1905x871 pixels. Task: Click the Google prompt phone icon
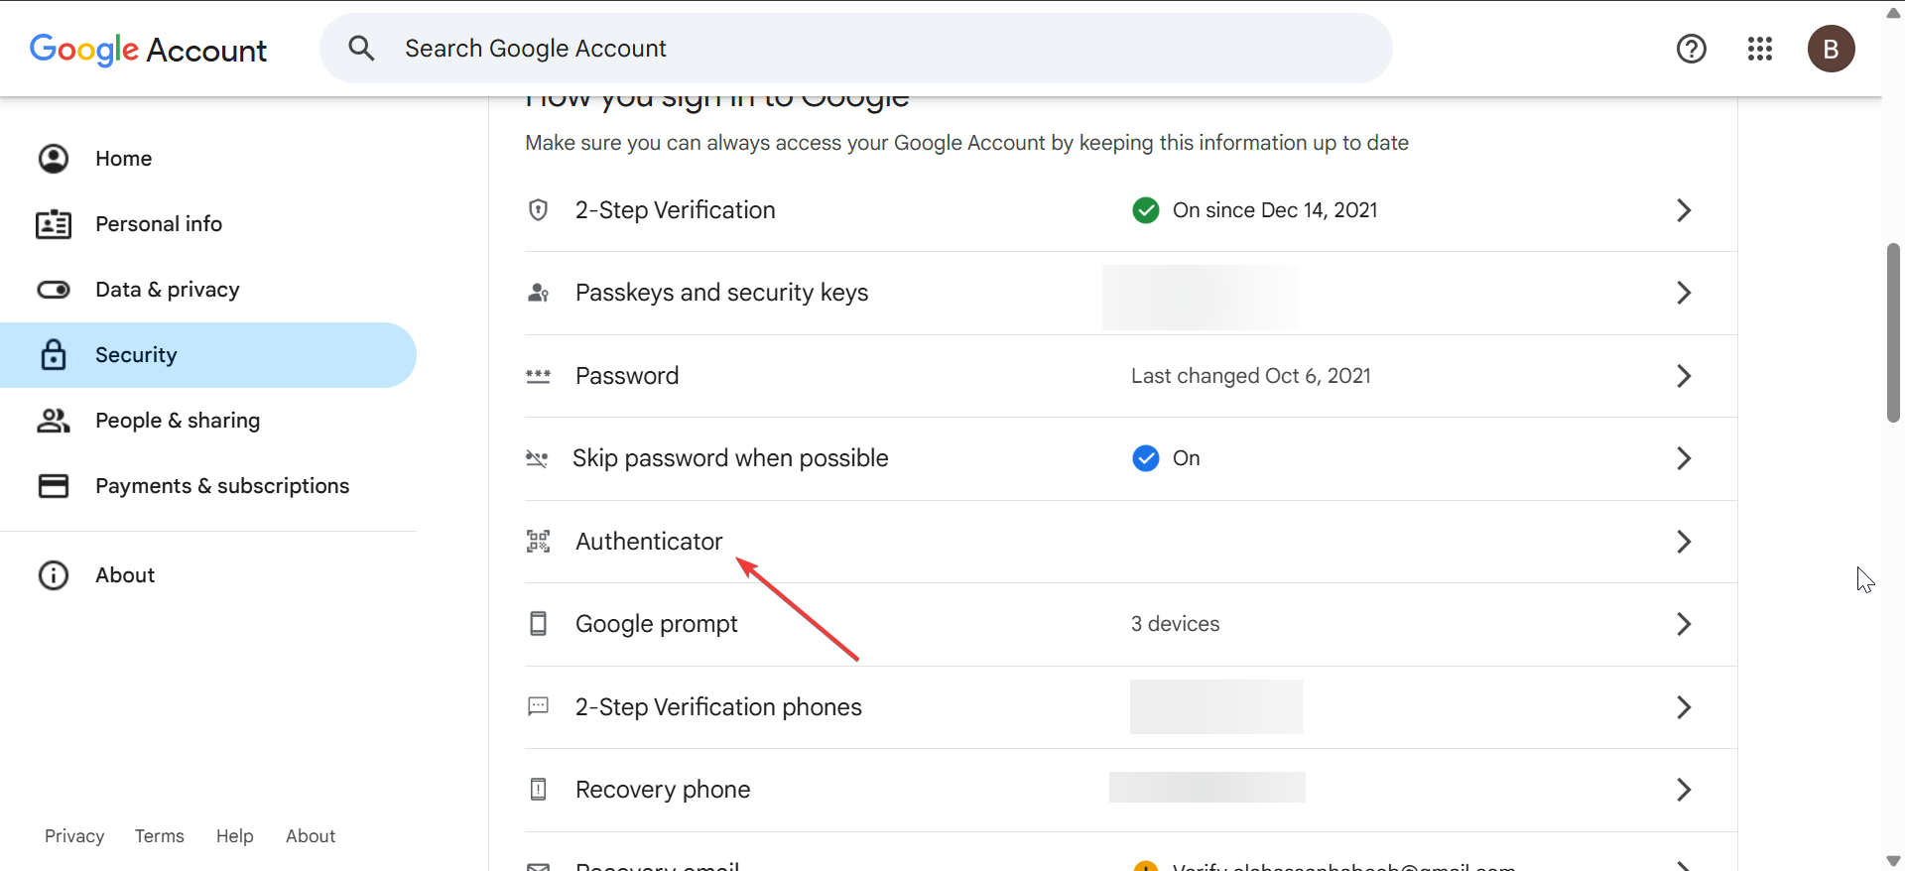(538, 624)
